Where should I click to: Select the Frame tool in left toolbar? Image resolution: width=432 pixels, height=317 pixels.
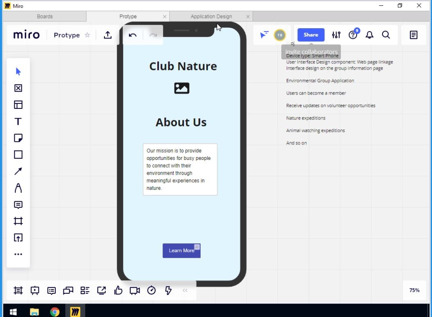pyautogui.click(x=18, y=221)
